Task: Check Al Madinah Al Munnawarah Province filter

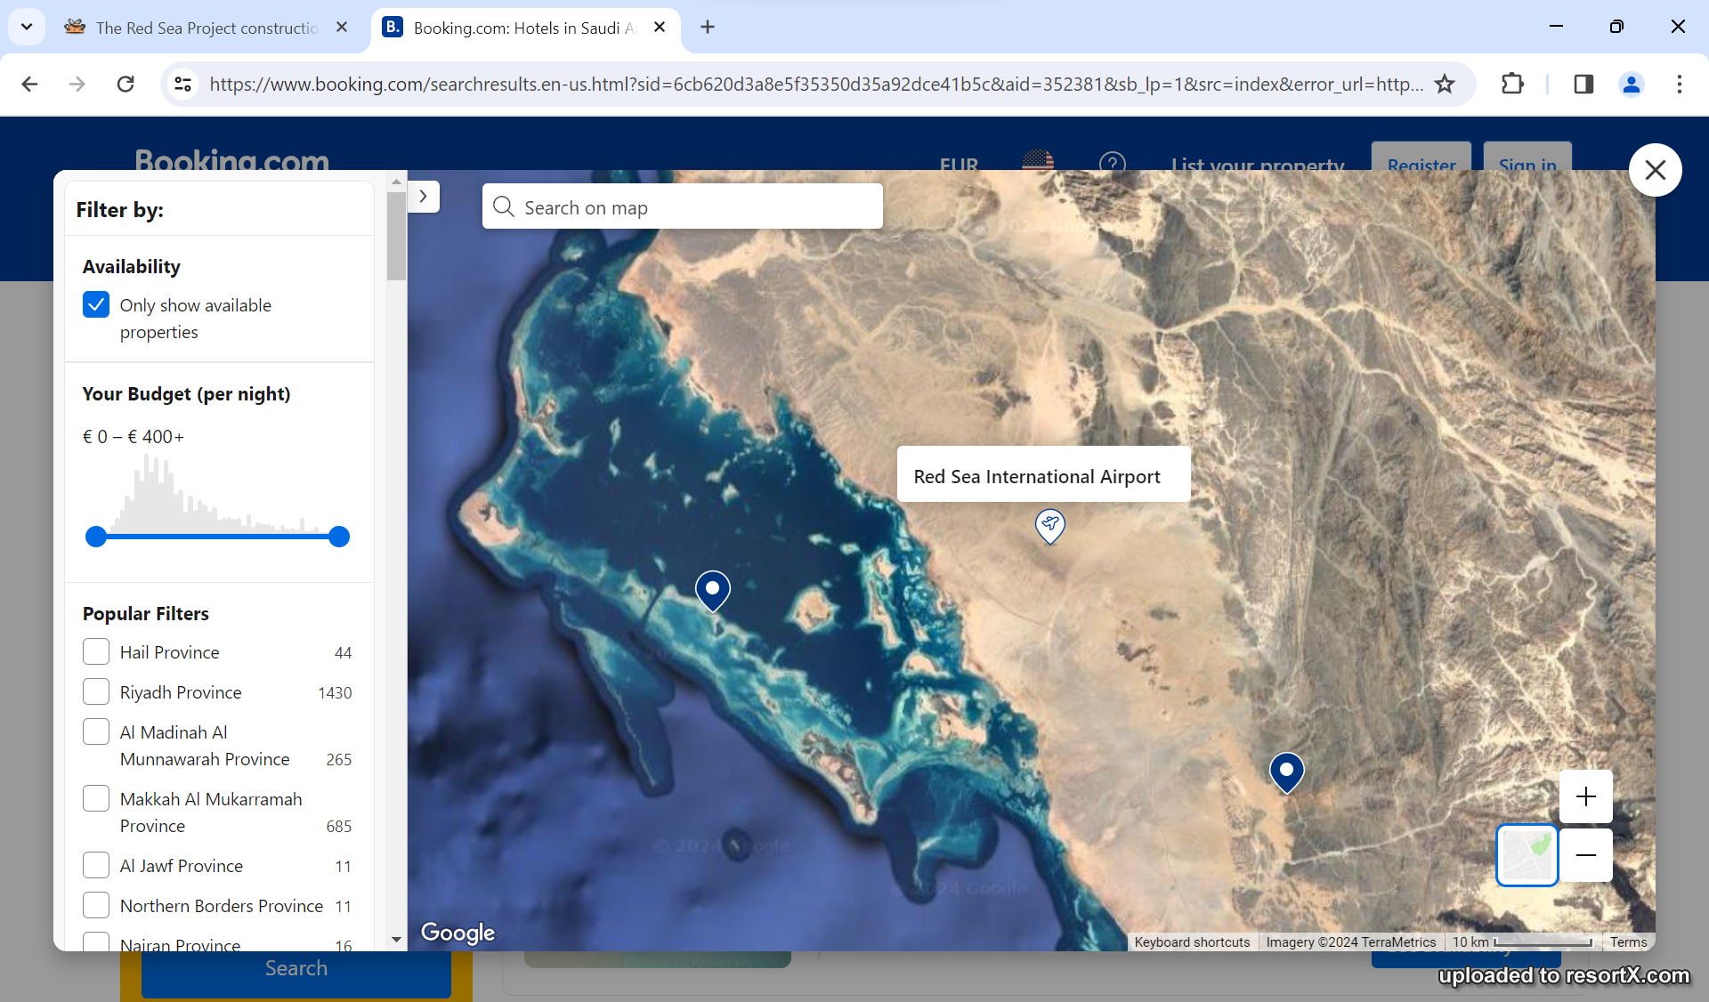Action: (x=96, y=731)
